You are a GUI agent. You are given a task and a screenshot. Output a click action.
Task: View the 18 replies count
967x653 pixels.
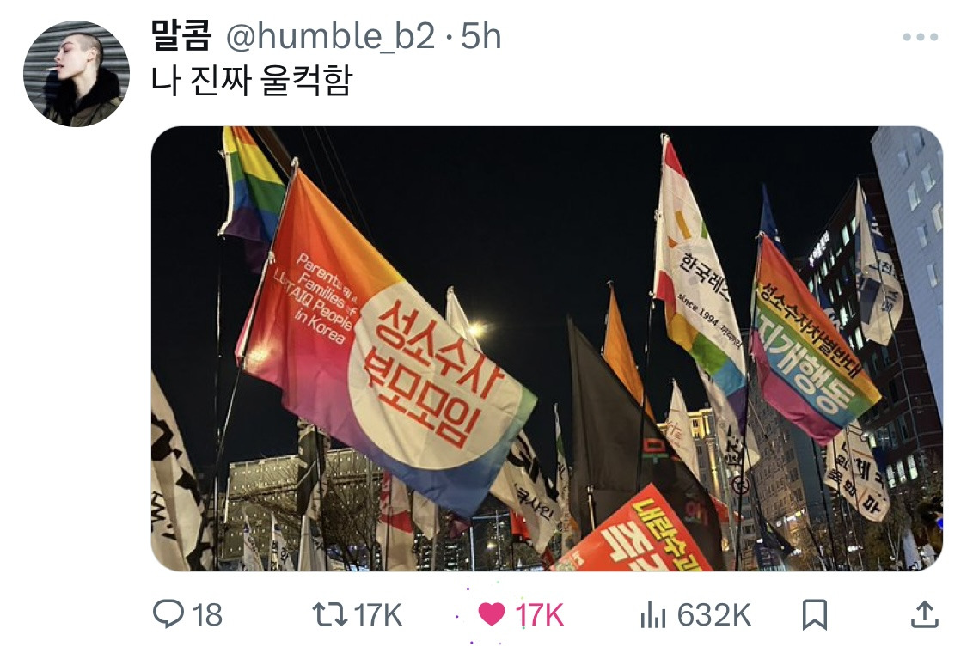click(x=207, y=615)
